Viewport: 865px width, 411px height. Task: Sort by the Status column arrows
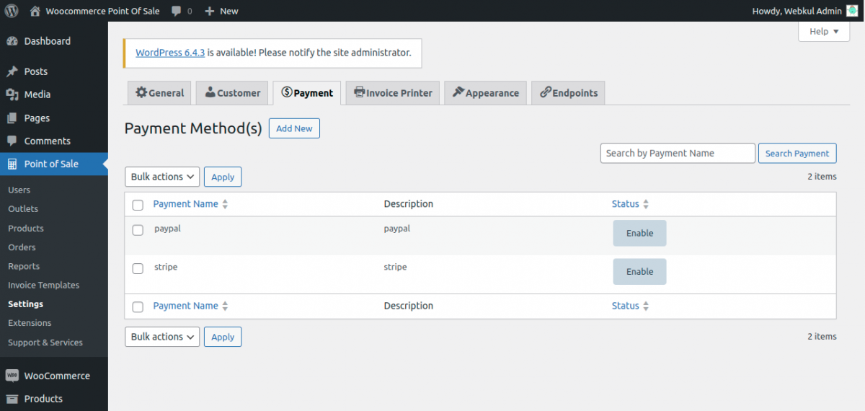click(x=646, y=204)
